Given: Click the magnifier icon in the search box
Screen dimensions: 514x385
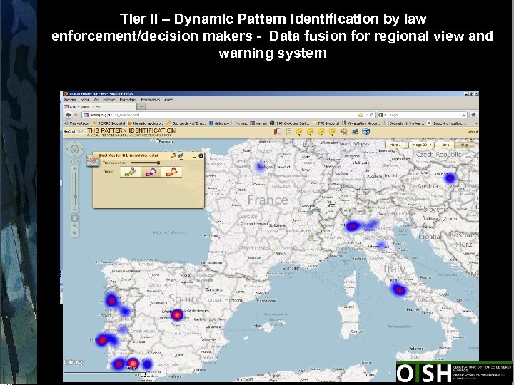Looking at the screenshot, I should click(463, 115).
